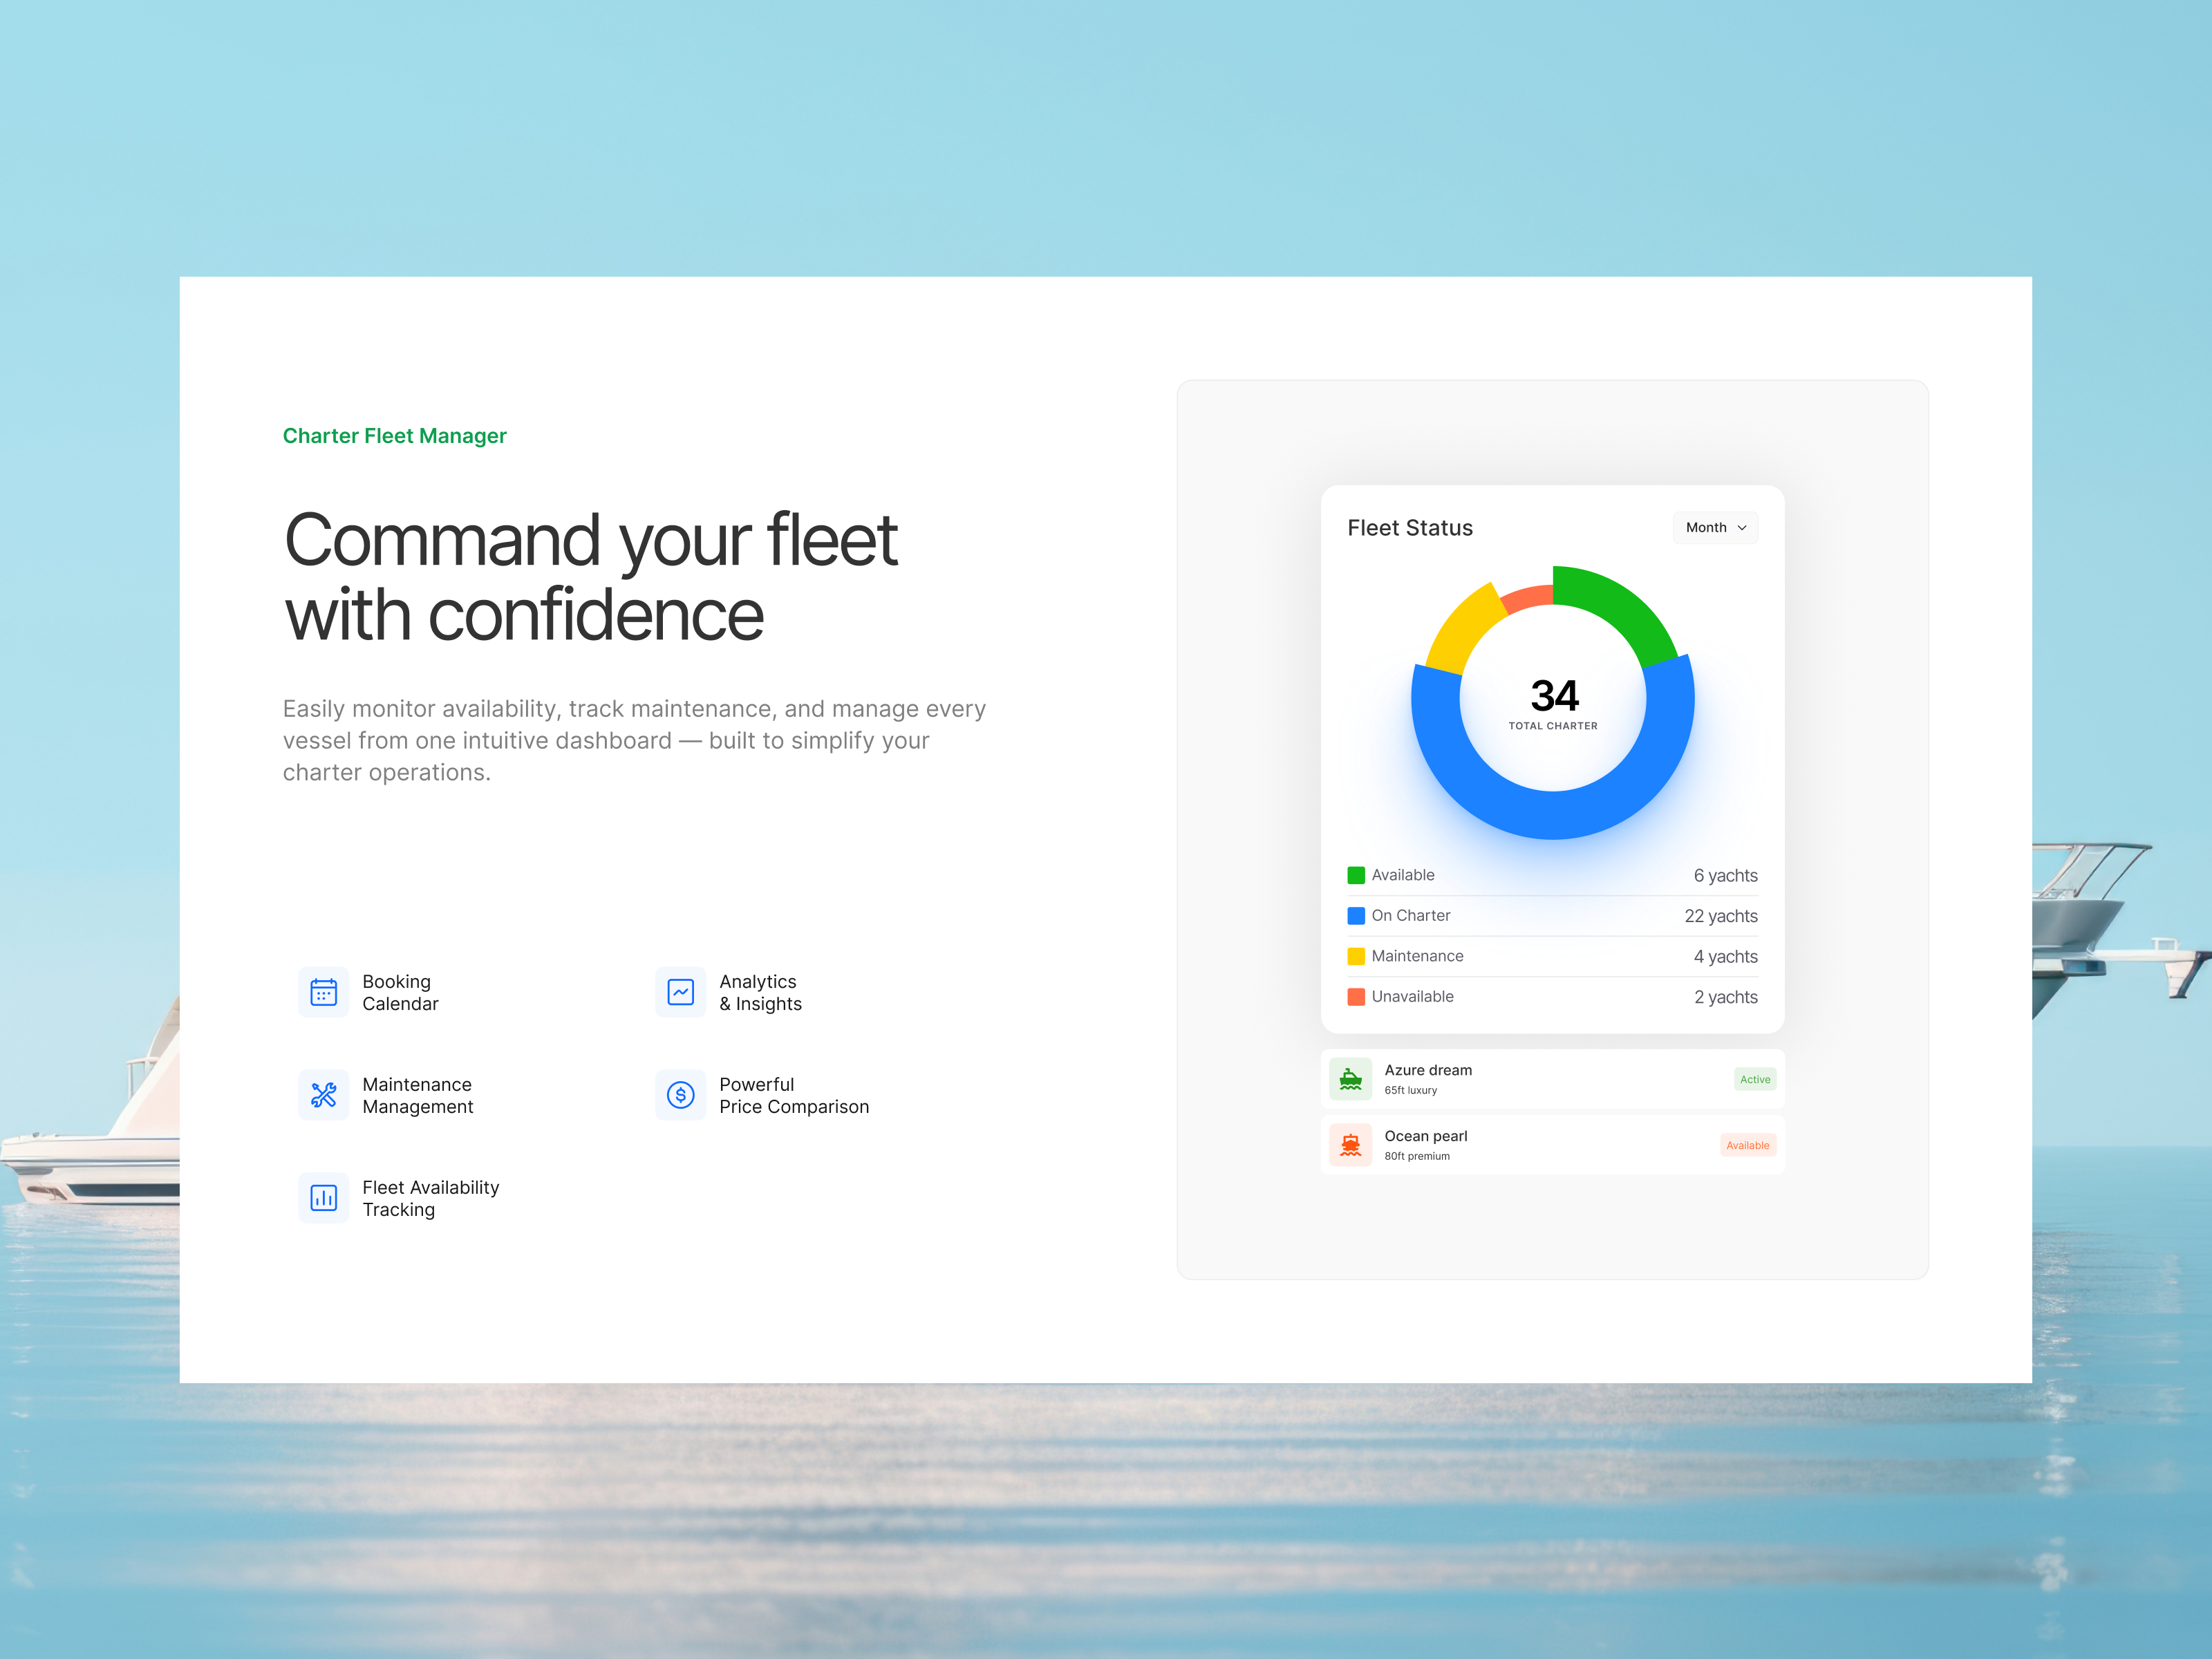Click the '65ft luxury' subtitle
The width and height of the screenshot is (2212, 1659).
point(1410,1091)
